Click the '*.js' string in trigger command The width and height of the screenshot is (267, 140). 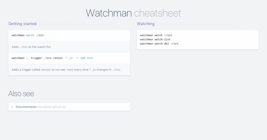point(69,58)
